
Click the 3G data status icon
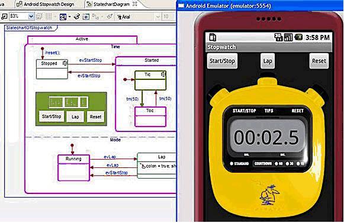point(279,37)
